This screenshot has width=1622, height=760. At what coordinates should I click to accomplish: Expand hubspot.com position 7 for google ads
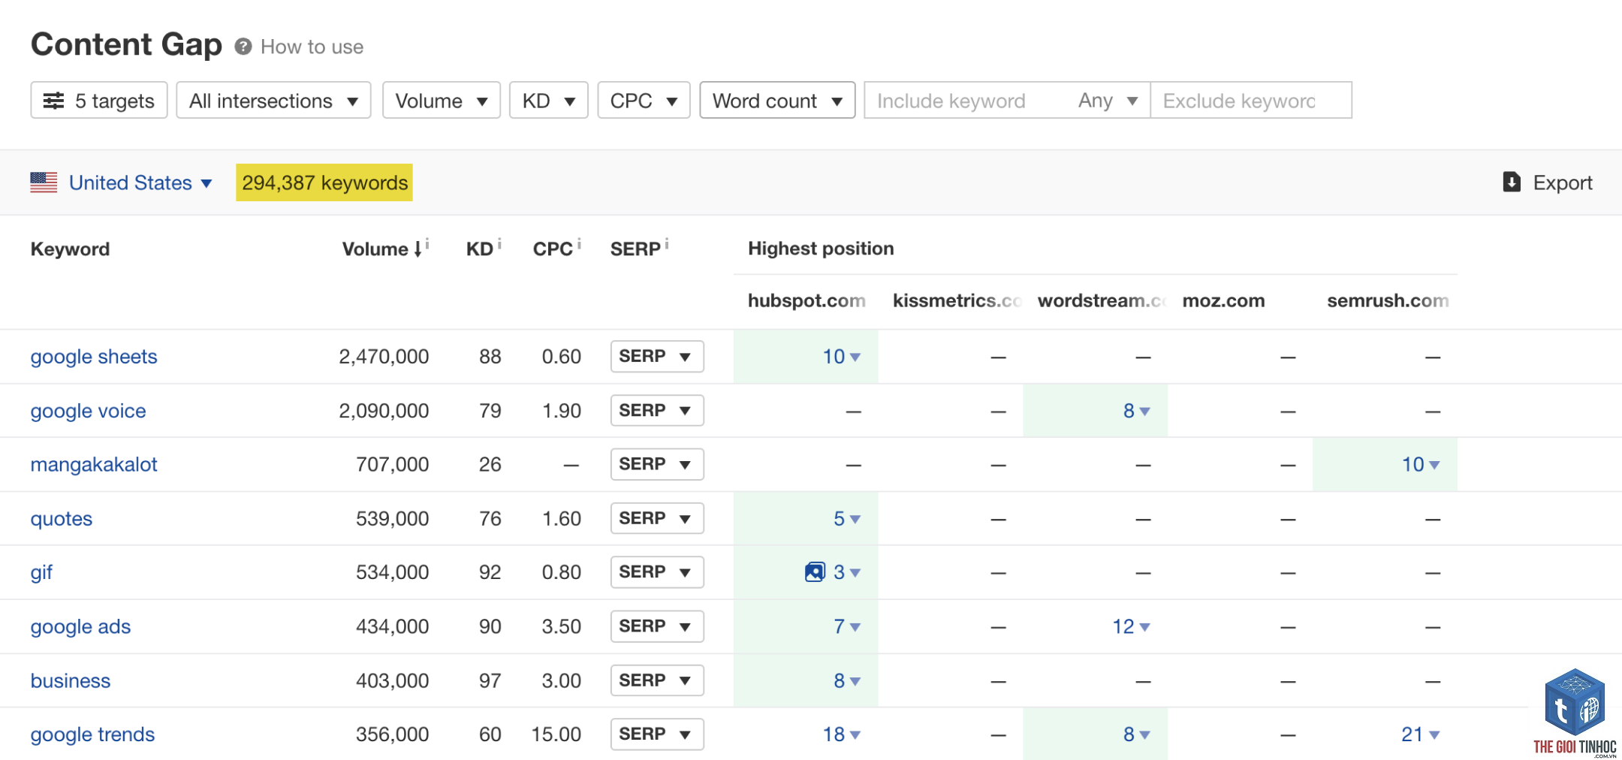(847, 626)
